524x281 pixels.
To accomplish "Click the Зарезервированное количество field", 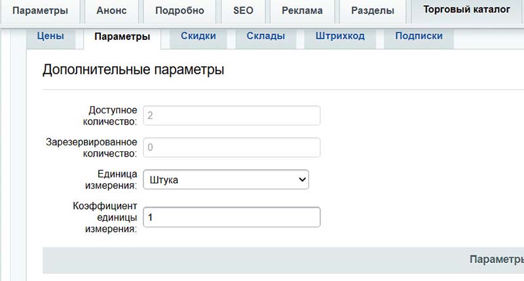I will tap(232, 147).
